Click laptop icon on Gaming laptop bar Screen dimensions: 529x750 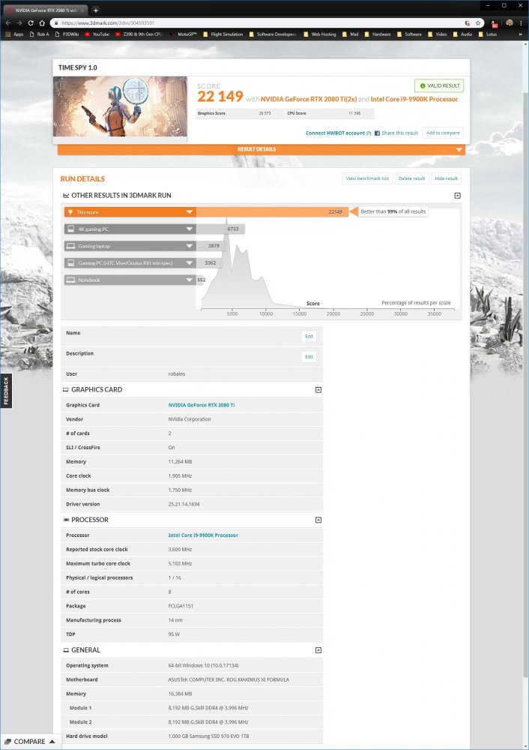point(70,246)
